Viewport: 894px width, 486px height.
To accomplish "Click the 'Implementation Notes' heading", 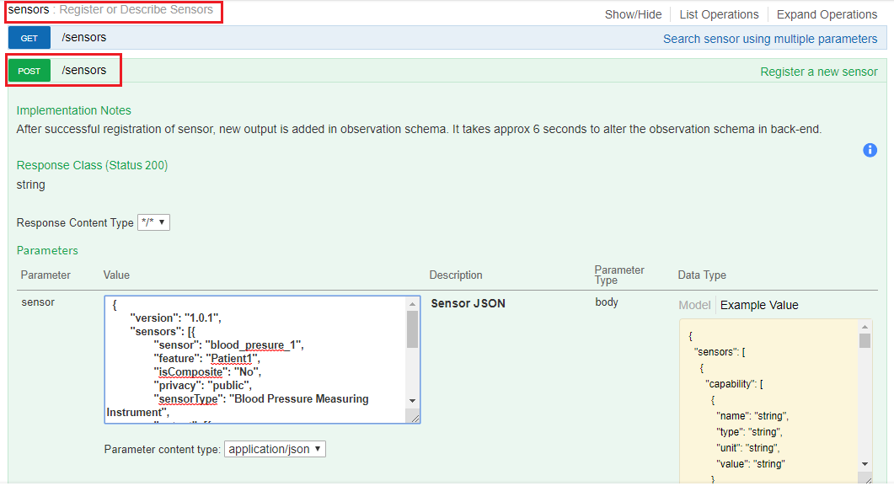I will point(73,110).
